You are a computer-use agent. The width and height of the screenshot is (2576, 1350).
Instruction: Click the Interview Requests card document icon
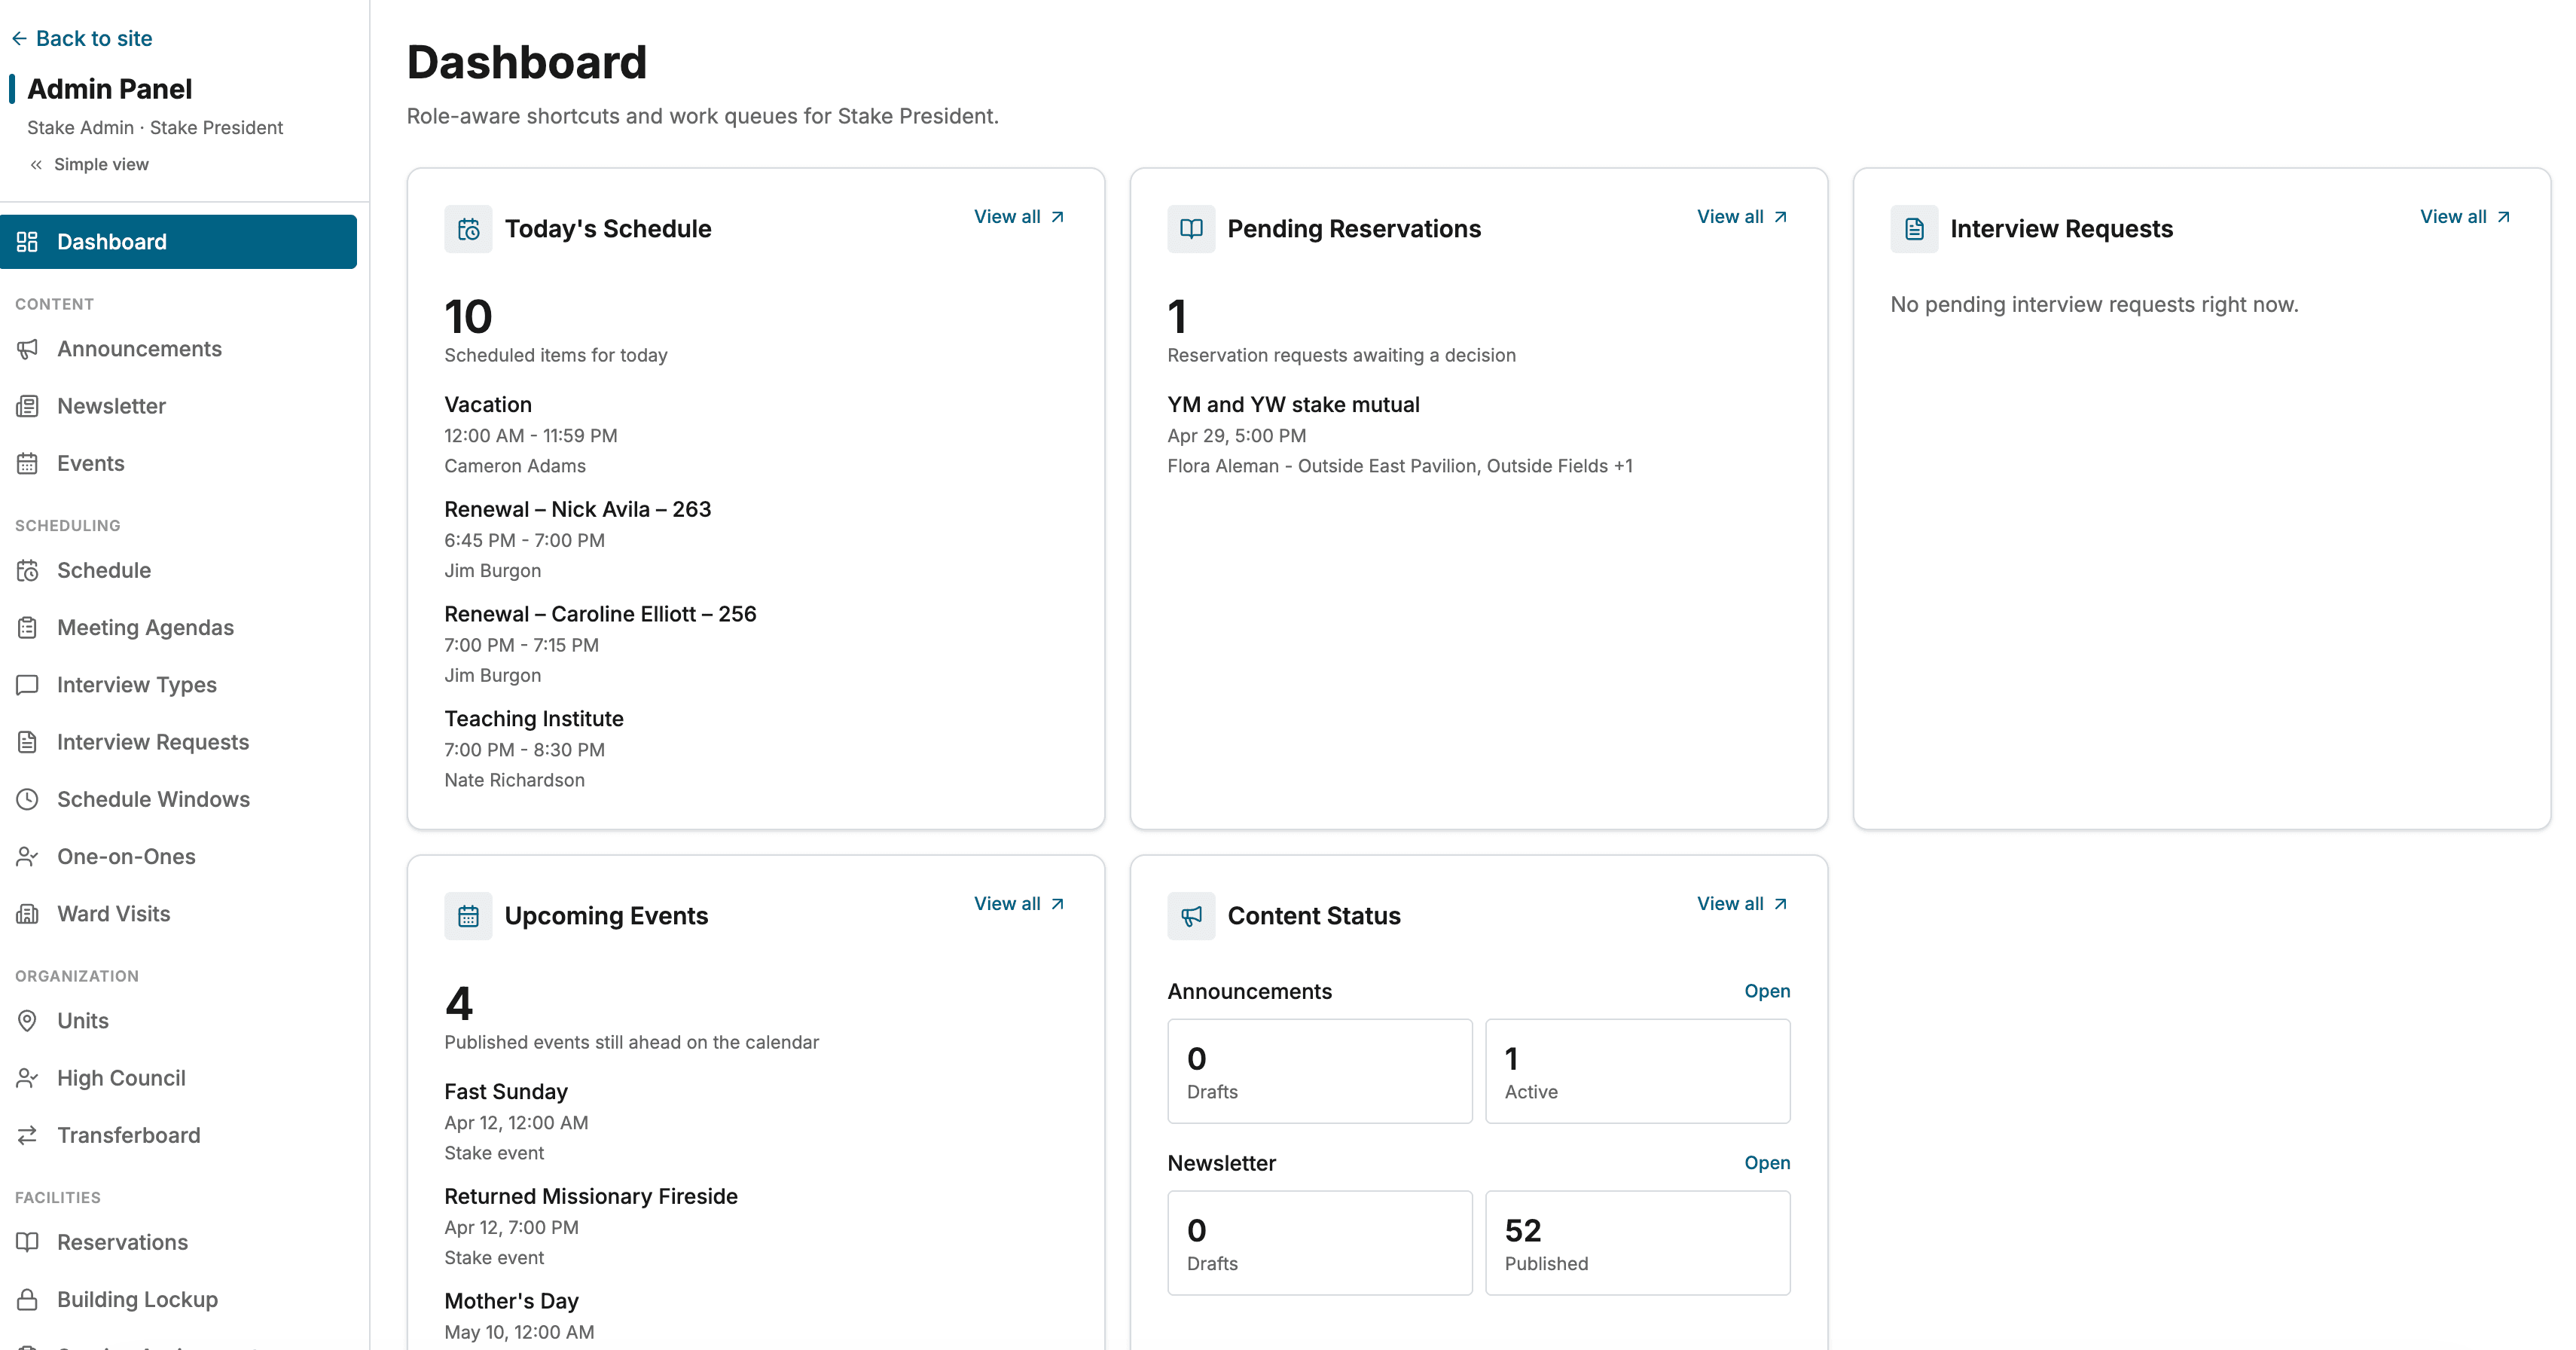click(1914, 229)
